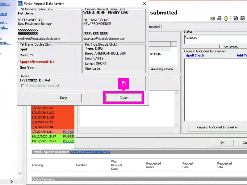Screen dimensions: 247x185
Task: Click the Pet Owner bold name text
Action: (26, 13)
